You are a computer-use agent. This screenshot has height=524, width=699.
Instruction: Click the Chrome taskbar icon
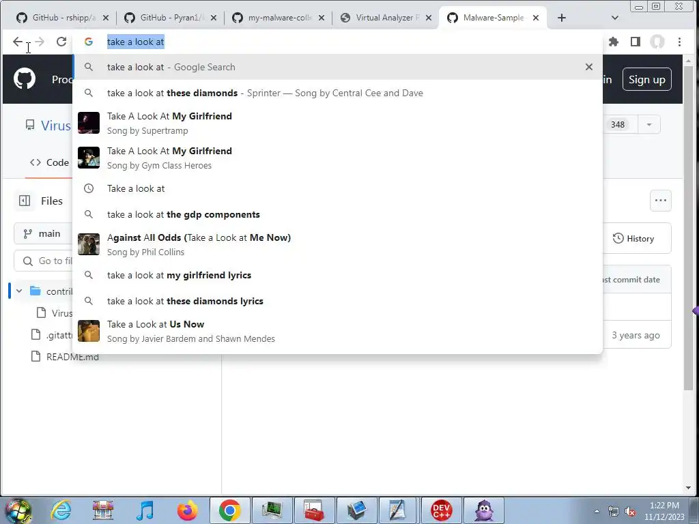click(229, 510)
